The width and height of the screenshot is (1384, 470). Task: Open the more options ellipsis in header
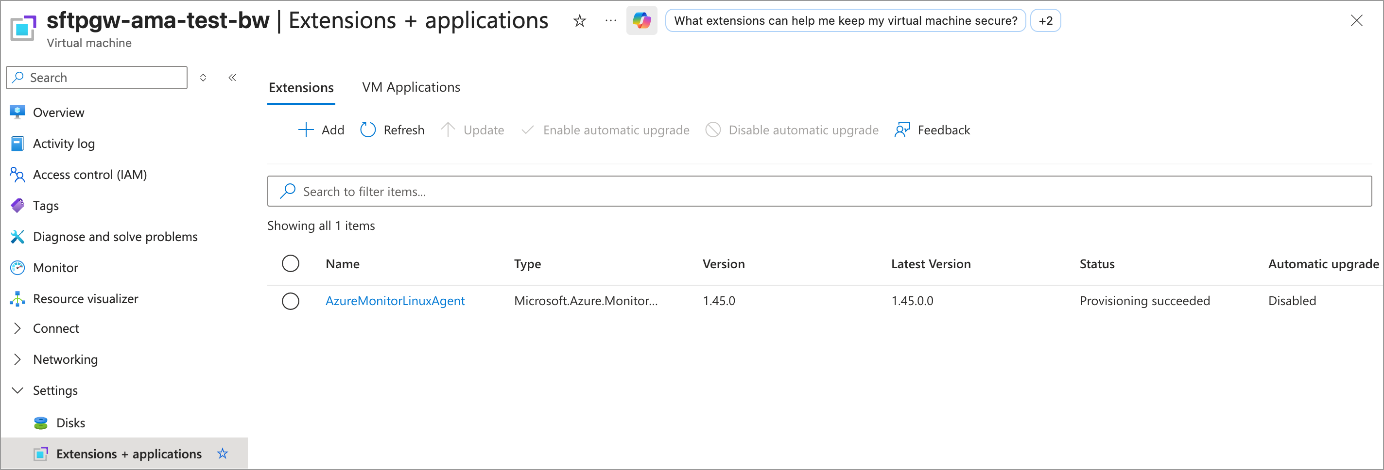610,20
